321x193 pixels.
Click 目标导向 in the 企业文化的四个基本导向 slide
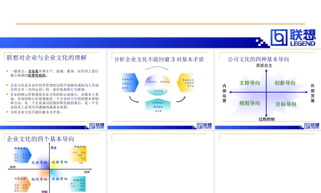point(60,179)
